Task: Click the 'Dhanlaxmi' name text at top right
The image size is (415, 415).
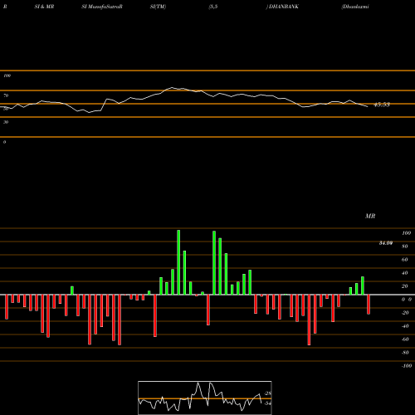Action: pyautogui.click(x=355, y=7)
